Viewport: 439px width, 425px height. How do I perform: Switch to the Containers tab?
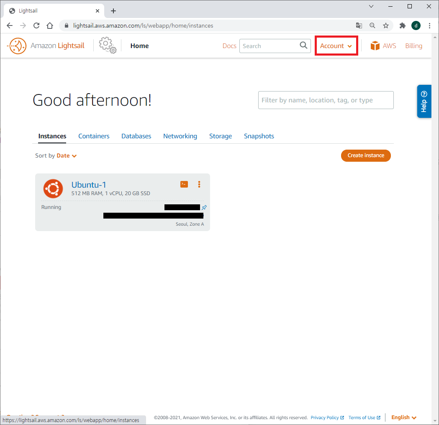click(94, 136)
